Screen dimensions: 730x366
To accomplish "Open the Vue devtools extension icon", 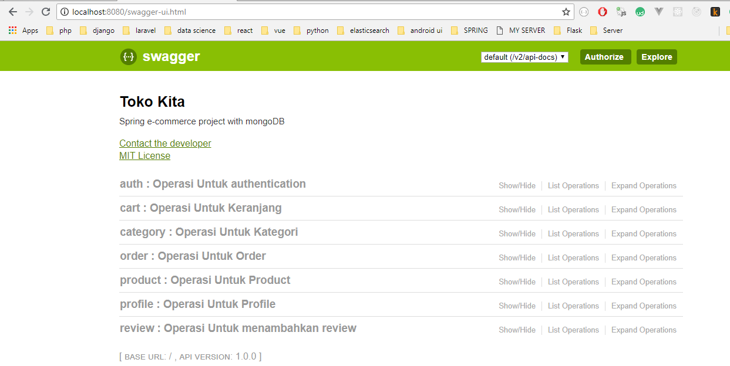I will pos(658,11).
